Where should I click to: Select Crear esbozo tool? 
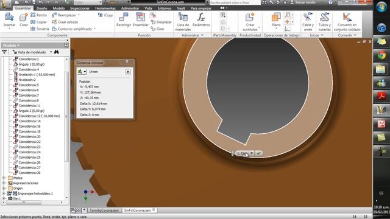coord(65,22)
